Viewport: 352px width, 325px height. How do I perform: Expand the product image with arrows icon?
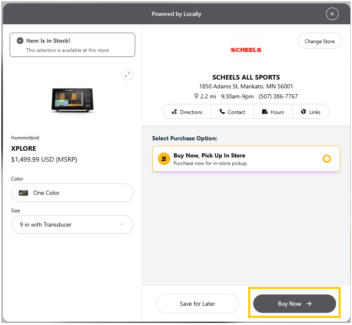(x=128, y=75)
